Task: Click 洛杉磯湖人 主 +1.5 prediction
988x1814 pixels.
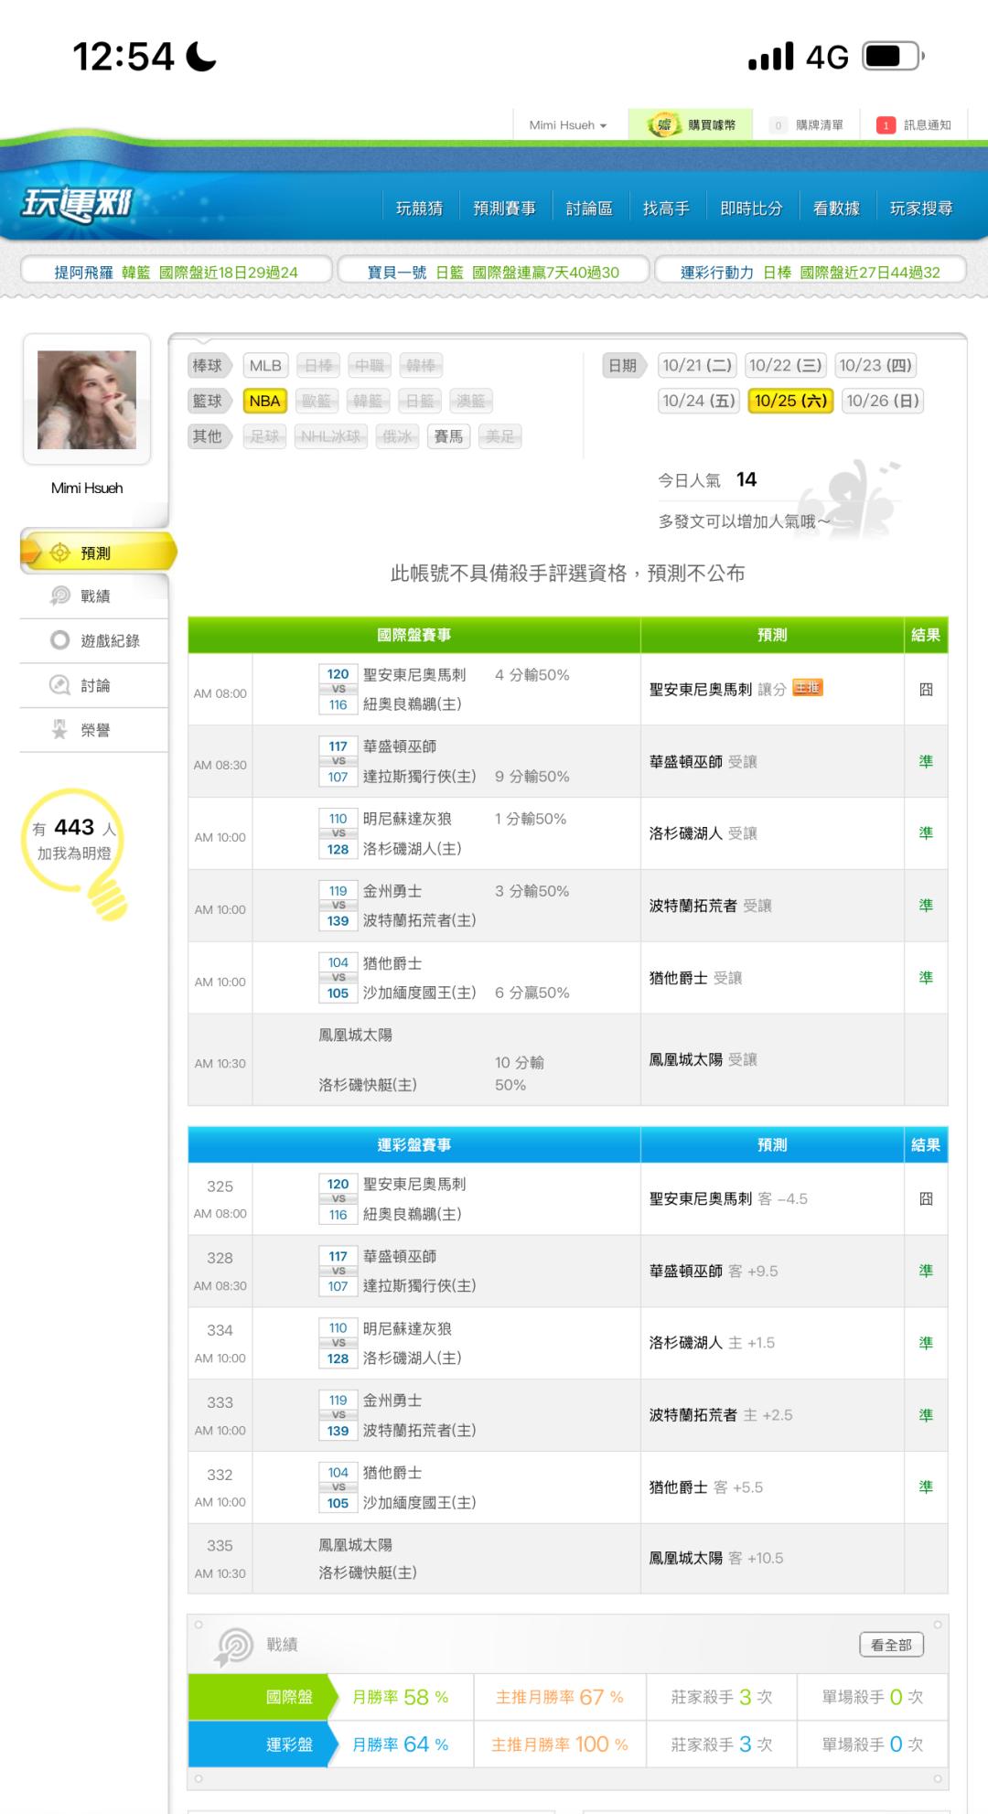Action: click(713, 1343)
